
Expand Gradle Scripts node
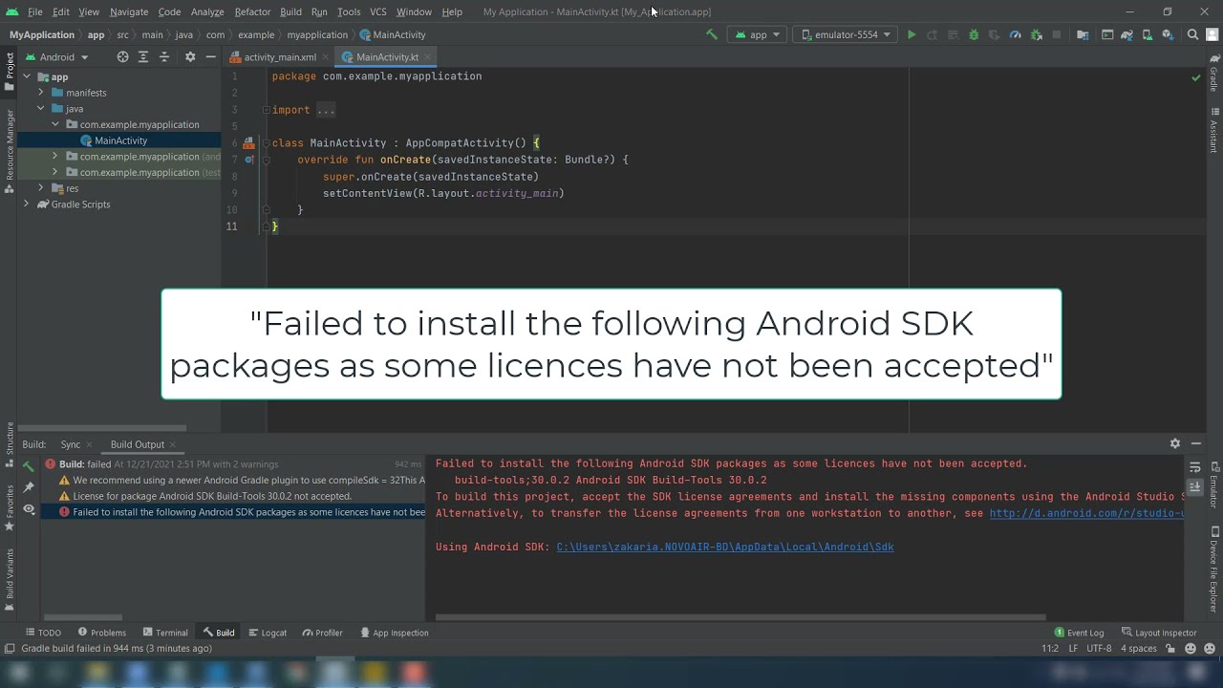point(27,204)
